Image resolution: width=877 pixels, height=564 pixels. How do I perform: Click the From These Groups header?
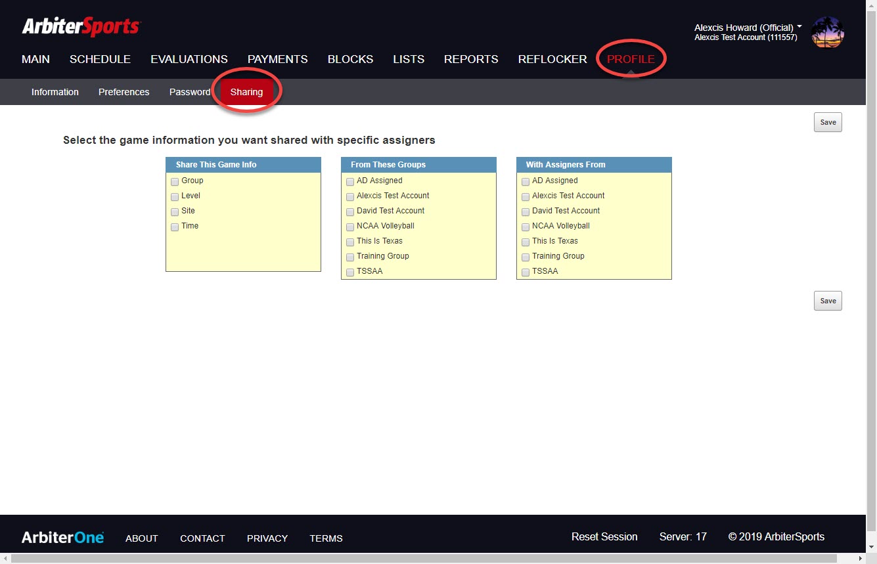click(x=418, y=165)
